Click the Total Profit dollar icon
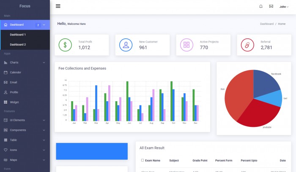Viewport: 296px width, 172px height. pos(65,45)
